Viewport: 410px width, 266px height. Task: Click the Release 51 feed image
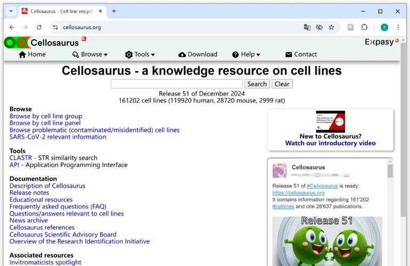(327, 241)
